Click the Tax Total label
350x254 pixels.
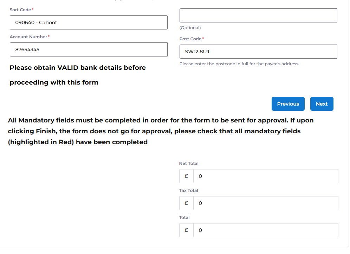tap(189, 190)
